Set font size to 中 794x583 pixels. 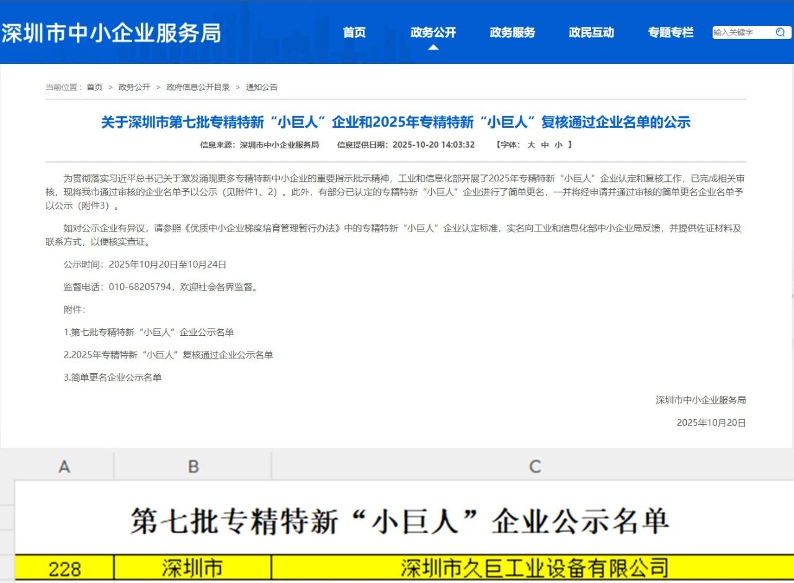545,145
